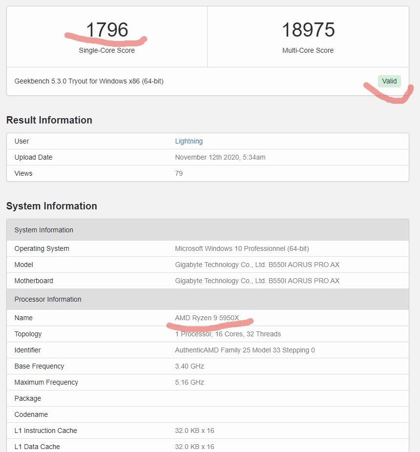Click the Upload Date label
Screen dimensions: 420x452
click(34, 157)
